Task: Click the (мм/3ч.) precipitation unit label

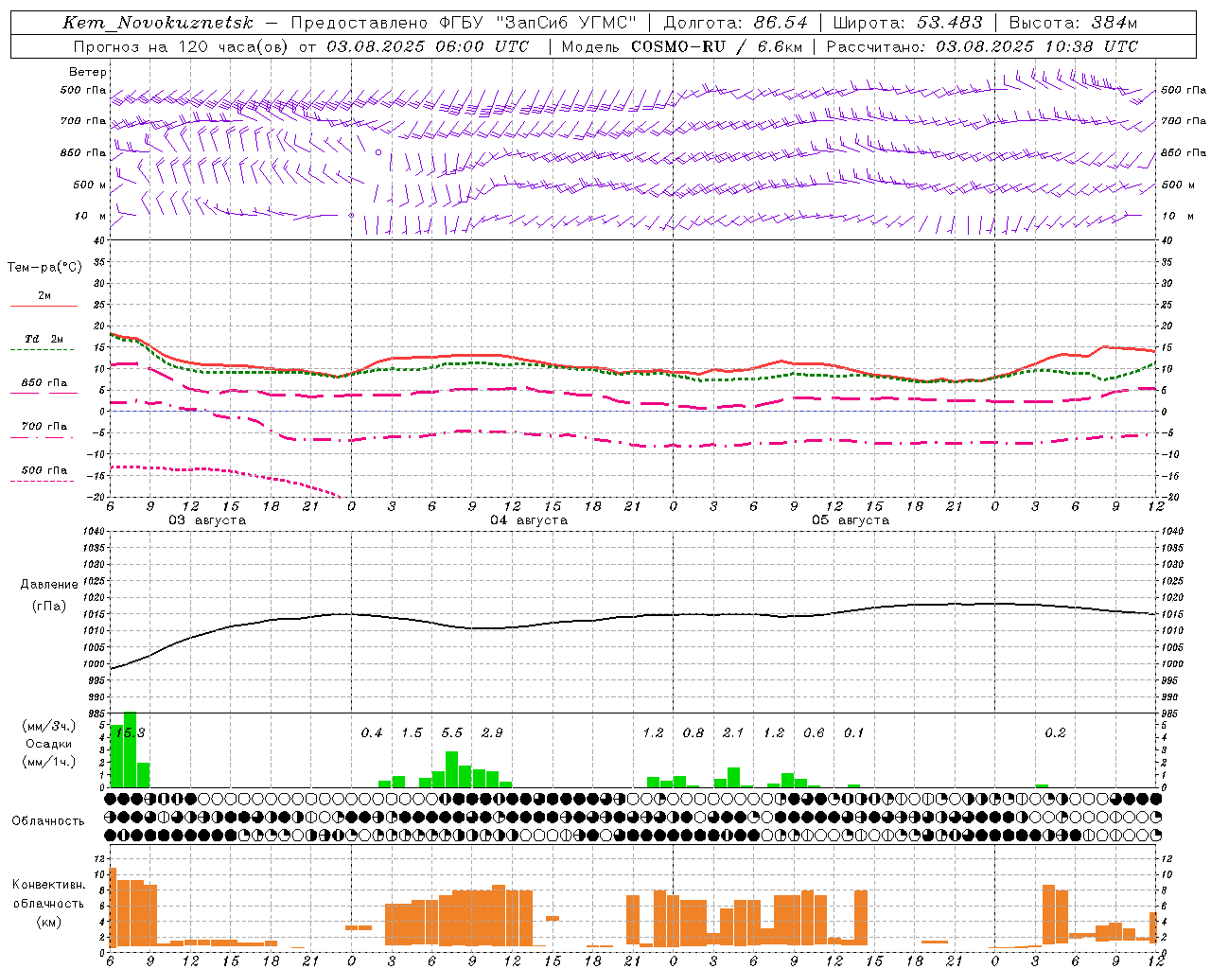Action: coord(49,727)
